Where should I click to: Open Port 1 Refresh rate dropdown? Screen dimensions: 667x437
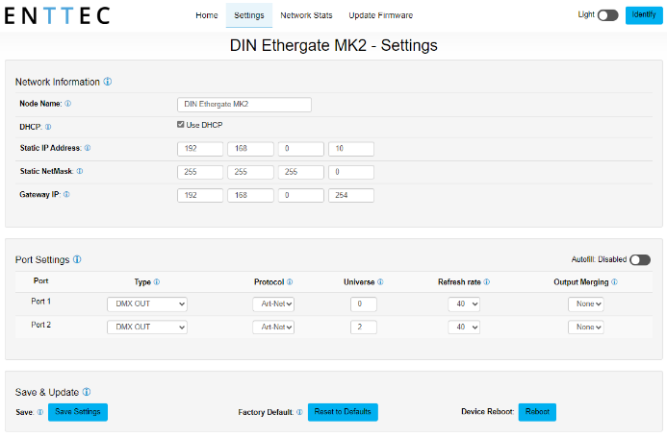click(x=464, y=304)
